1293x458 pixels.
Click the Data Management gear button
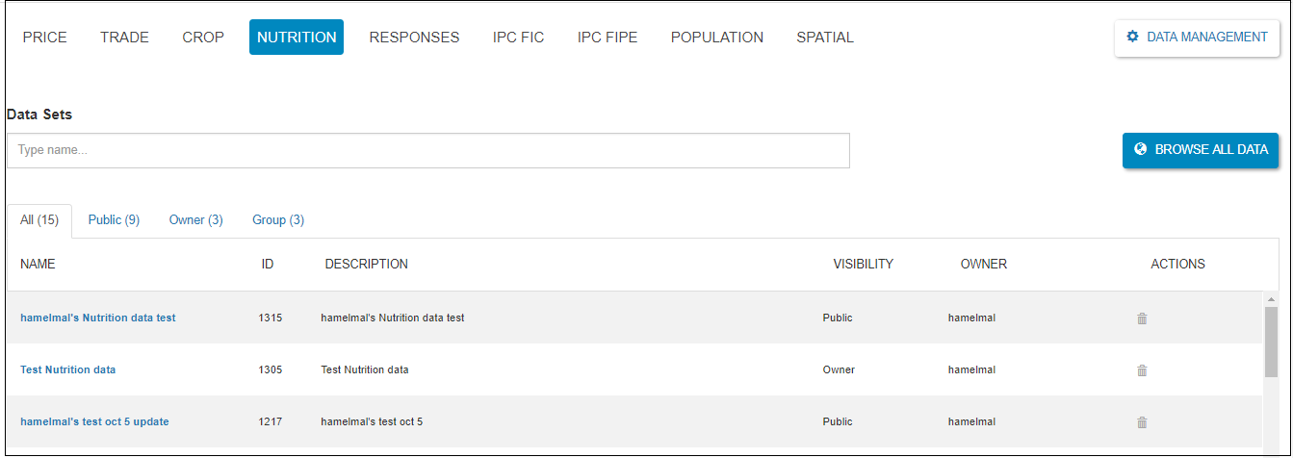click(1197, 38)
